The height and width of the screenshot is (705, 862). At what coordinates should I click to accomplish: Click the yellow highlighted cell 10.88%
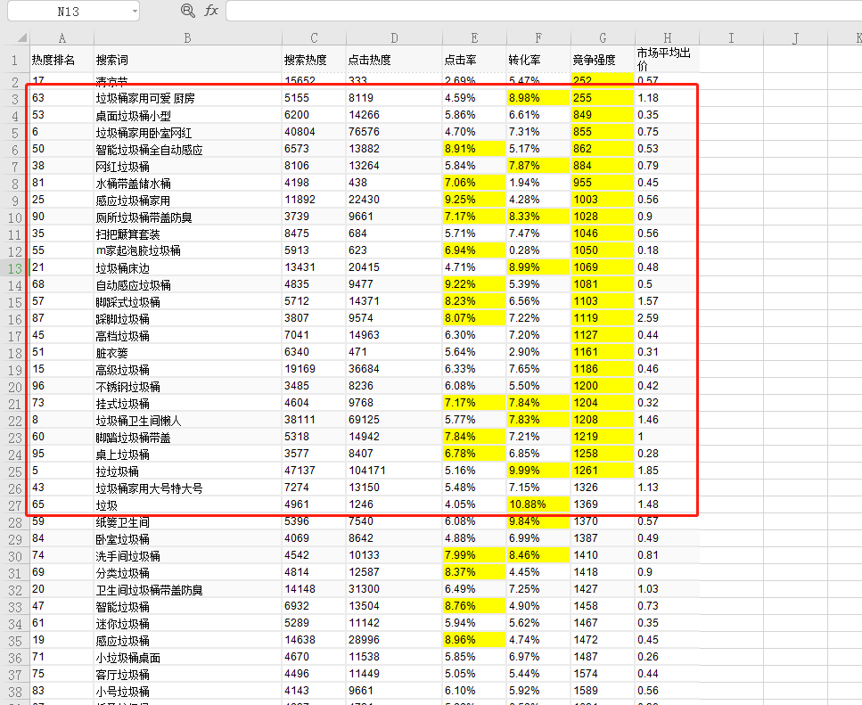pos(538,505)
